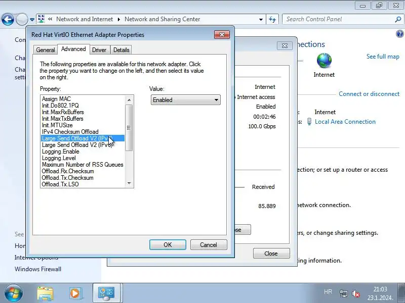Select the Offload.Tx.Checksum property
This screenshot has height=303, width=405.
point(83,178)
